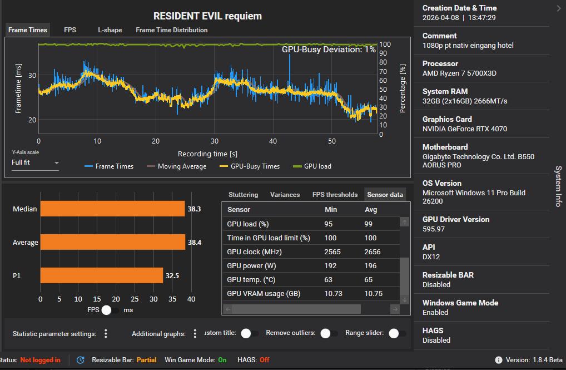Click Version 1.8.4 Beta text
Screen dimensions: 566x370
(x=534, y=360)
